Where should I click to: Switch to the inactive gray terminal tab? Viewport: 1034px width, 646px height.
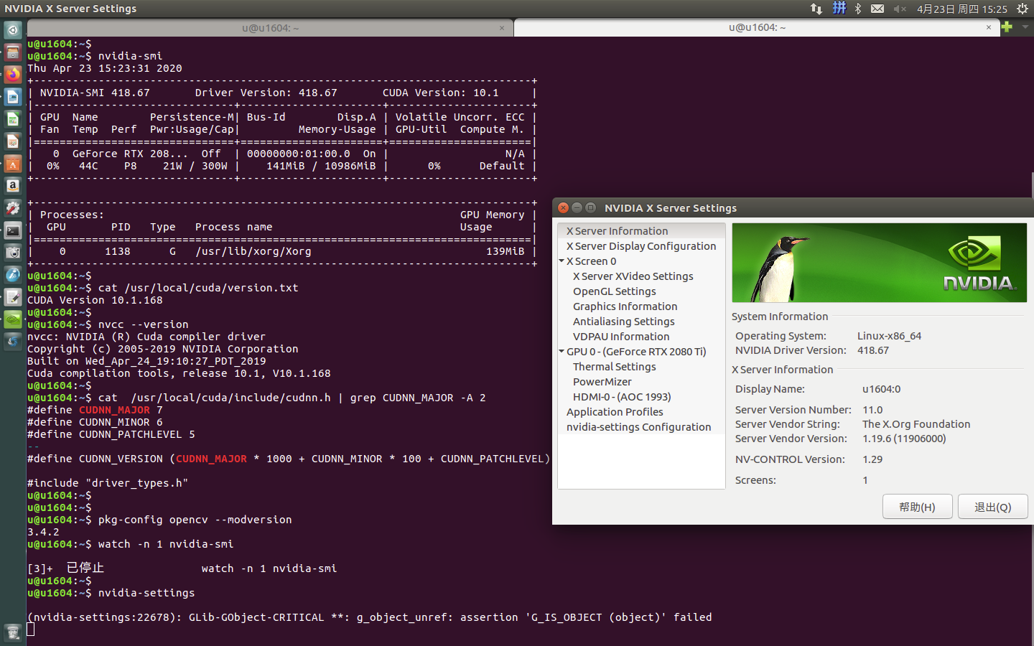coord(270,28)
